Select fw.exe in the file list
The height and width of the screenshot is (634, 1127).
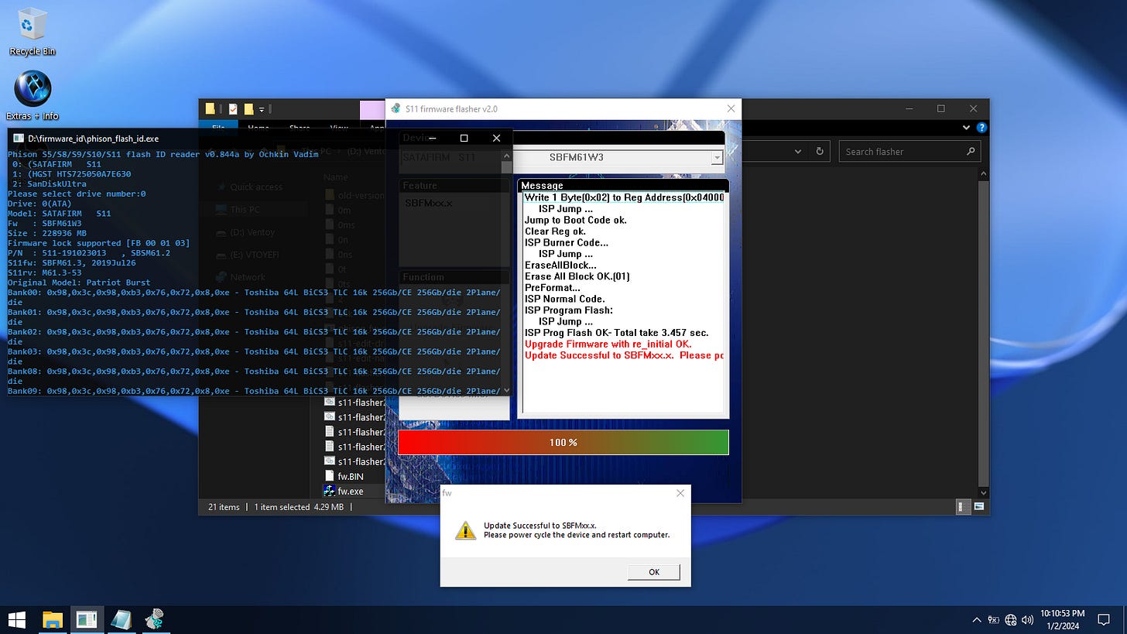tap(351, 490)
